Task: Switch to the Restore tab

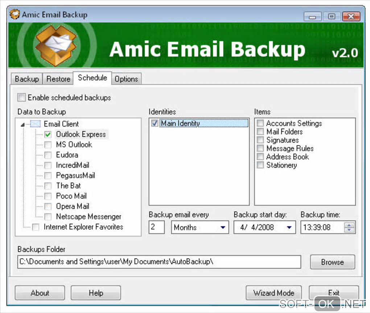Action: [58, 79]
